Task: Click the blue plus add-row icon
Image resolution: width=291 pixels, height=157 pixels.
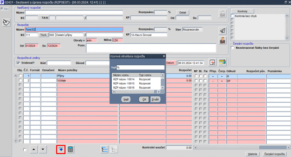Action: 61,149
